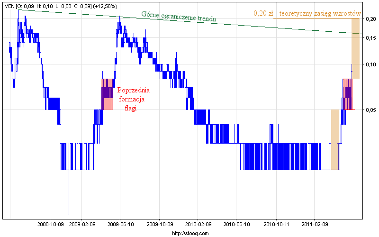Click the VEN ticker header text

pos(9,6)
